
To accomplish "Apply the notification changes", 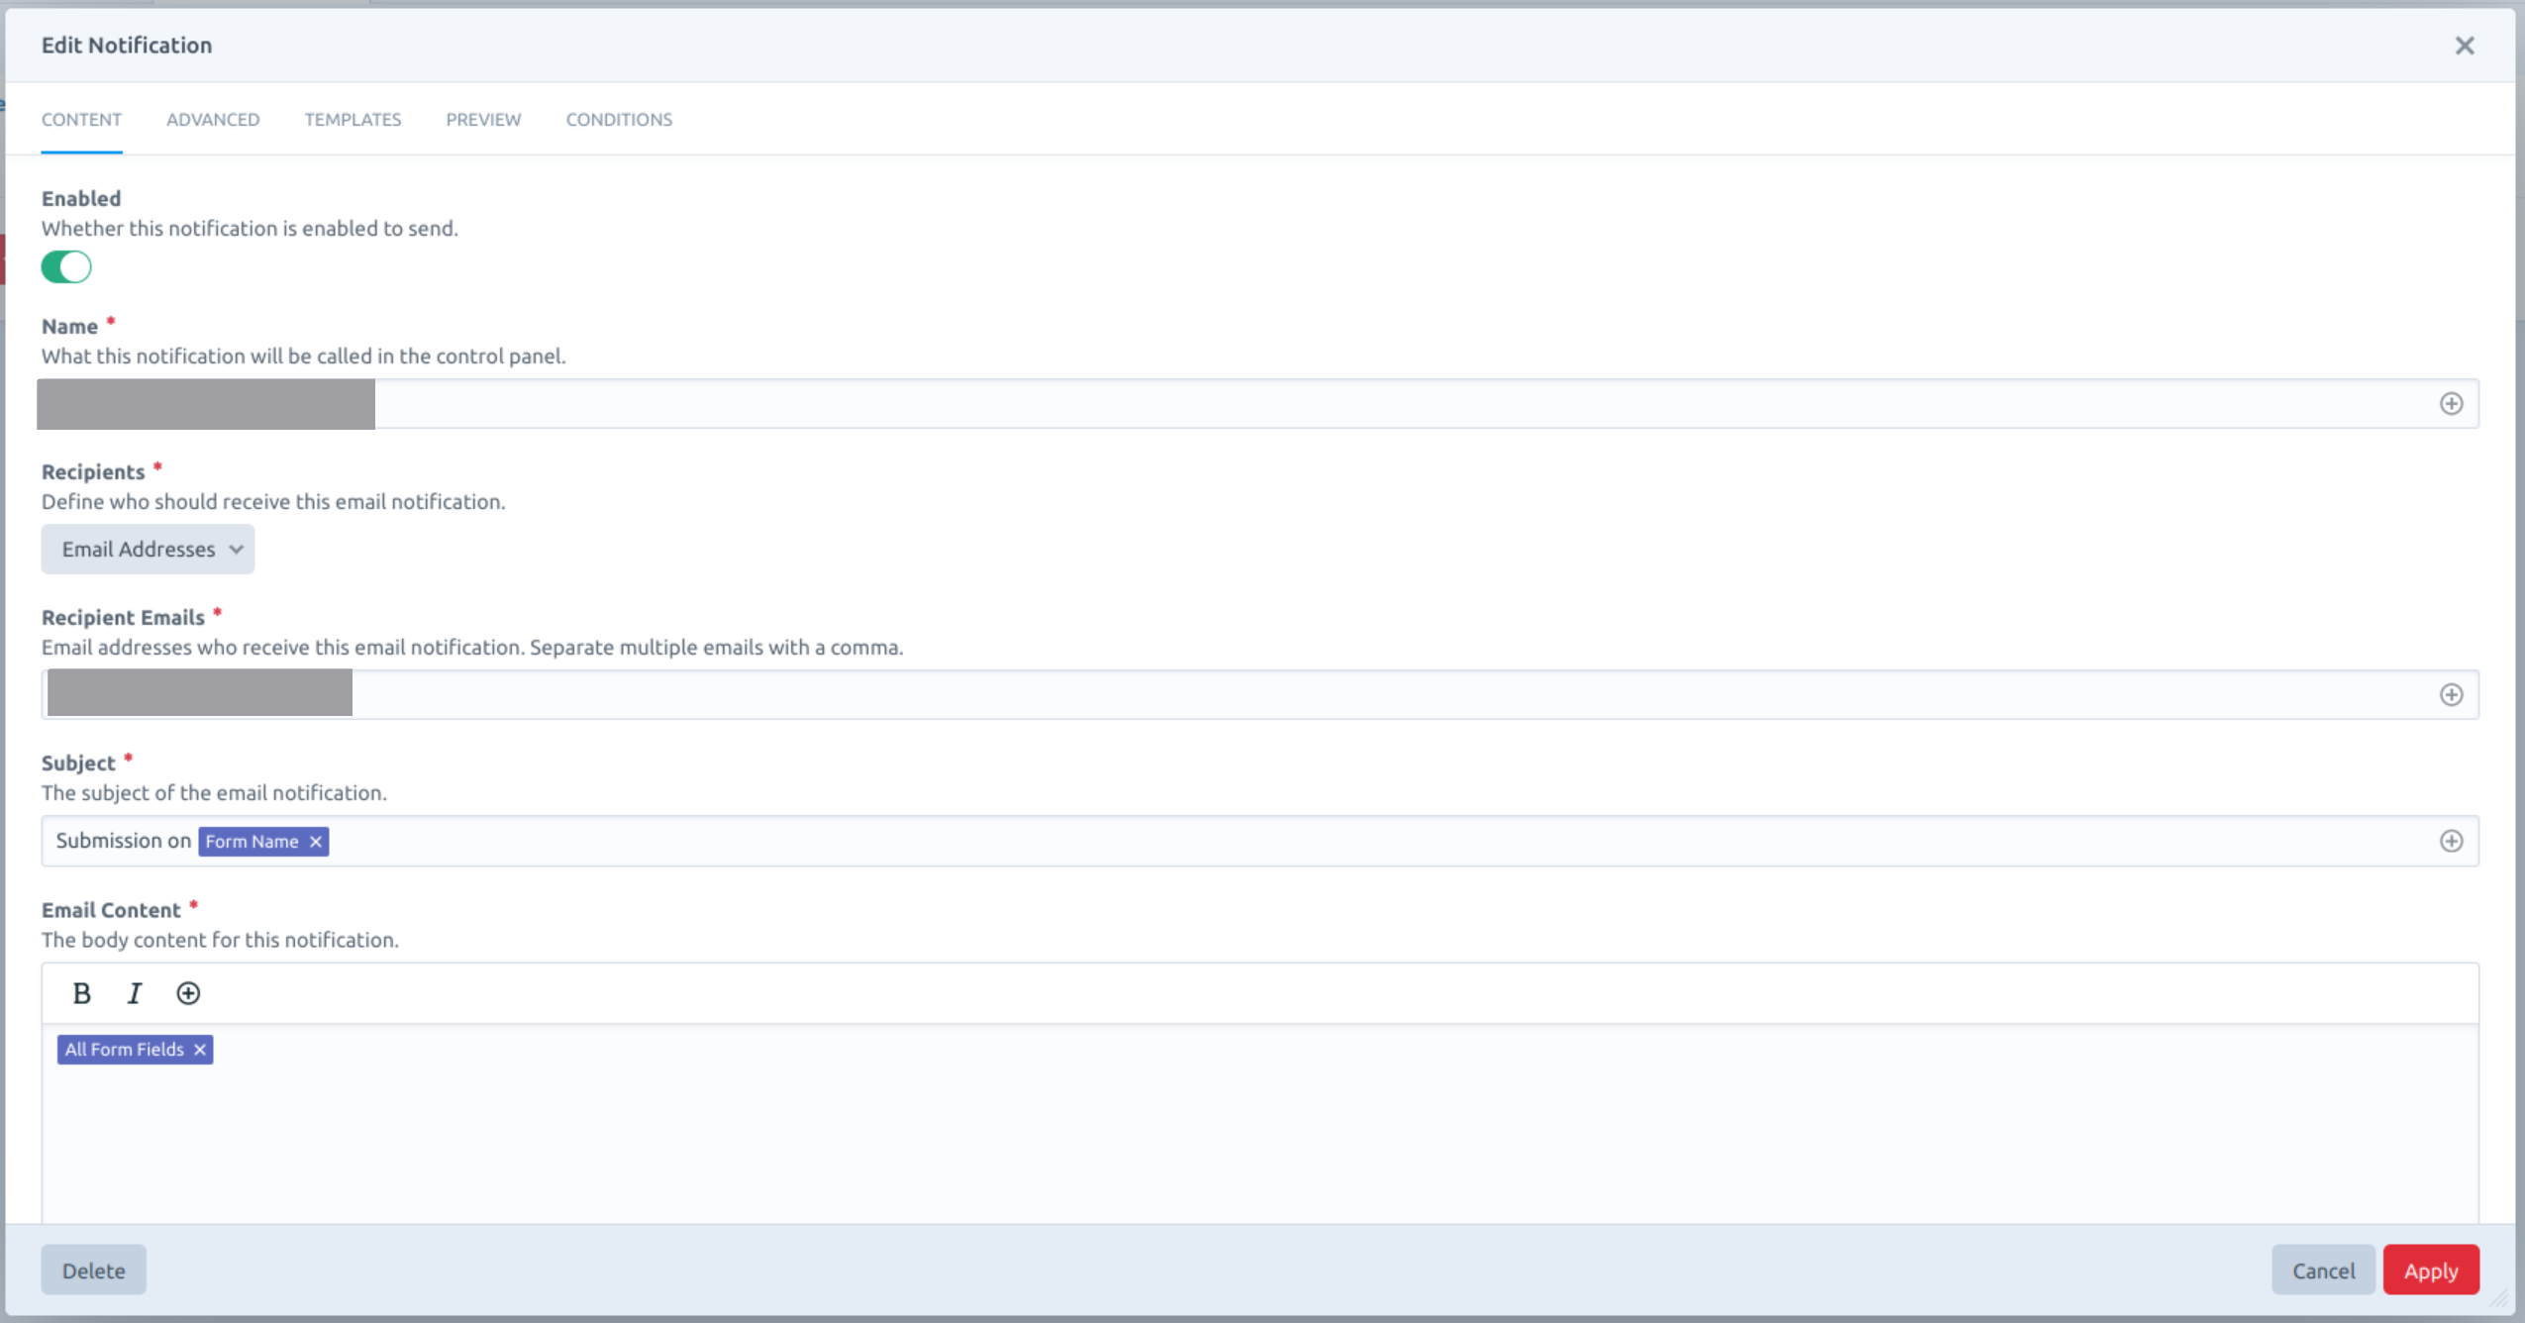I will (x=2431, y=1269).
